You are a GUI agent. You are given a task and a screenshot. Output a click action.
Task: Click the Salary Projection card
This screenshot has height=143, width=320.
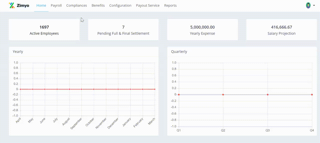coord(281,30)
